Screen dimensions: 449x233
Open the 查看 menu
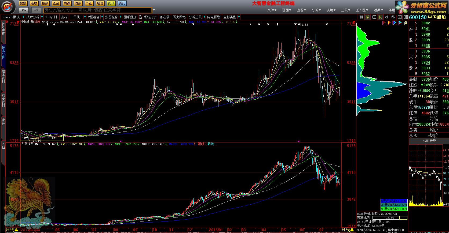point(302,10)
